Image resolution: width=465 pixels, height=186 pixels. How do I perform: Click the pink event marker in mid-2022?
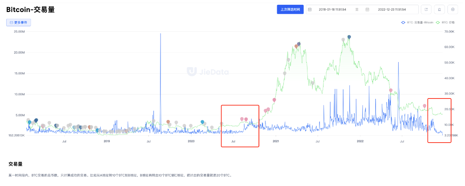point(391,90)
